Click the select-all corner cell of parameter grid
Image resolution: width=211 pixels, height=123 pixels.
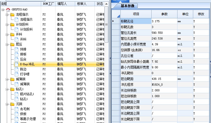coord(116,14)
